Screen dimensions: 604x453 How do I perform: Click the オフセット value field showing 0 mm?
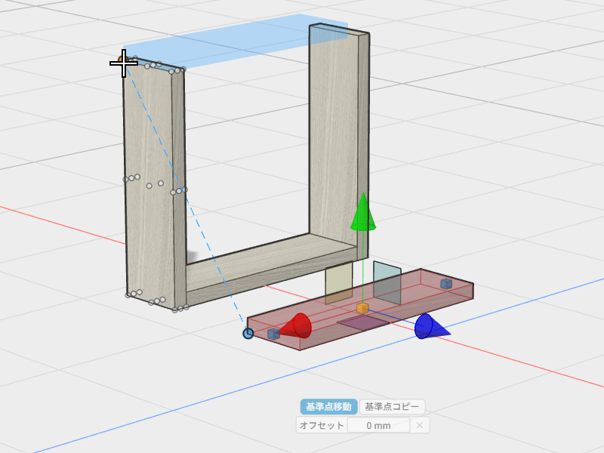(379, 425)
